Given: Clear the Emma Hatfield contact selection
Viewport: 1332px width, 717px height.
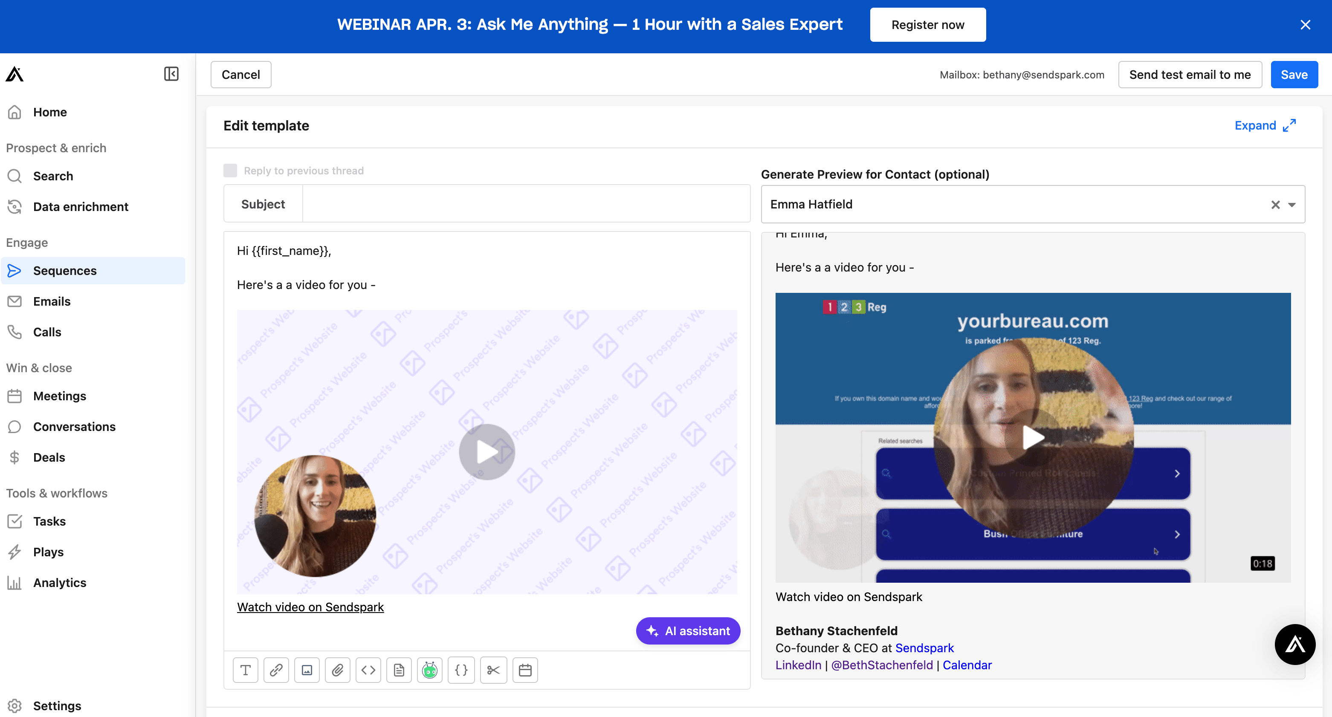Looking at the screenshot, I should point(1275,205).
